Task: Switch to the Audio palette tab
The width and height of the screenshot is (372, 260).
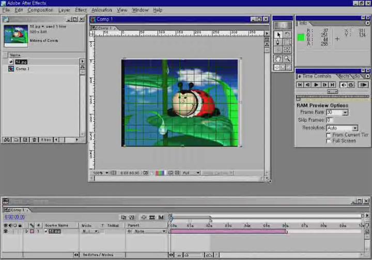Action: (x=355, y=76)
